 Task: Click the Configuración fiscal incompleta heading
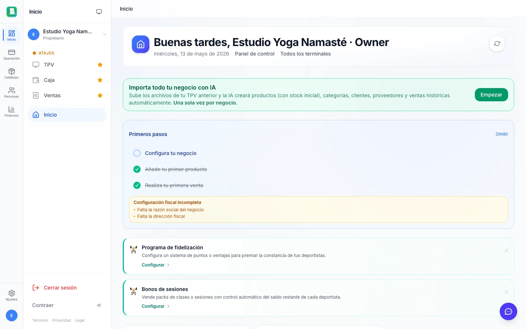point(167,203)
